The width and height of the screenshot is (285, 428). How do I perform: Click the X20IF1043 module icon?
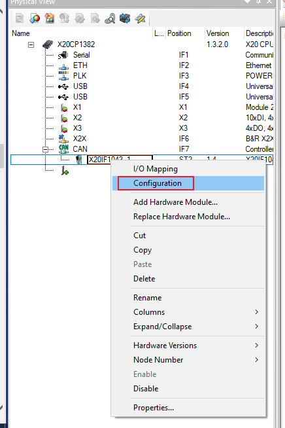tap(79, 160)
